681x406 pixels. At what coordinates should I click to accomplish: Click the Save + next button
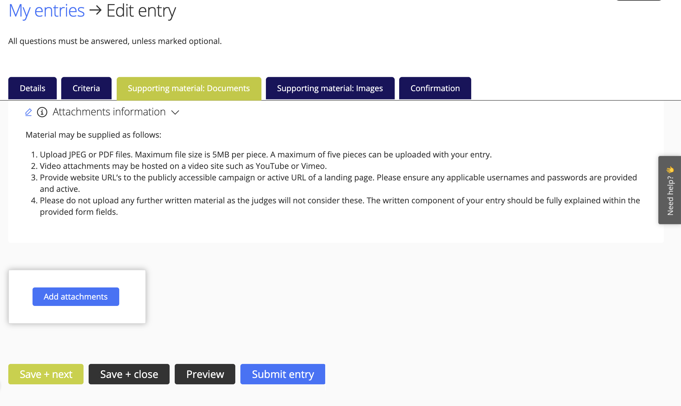pyautogui.click(x=46, y=374)
